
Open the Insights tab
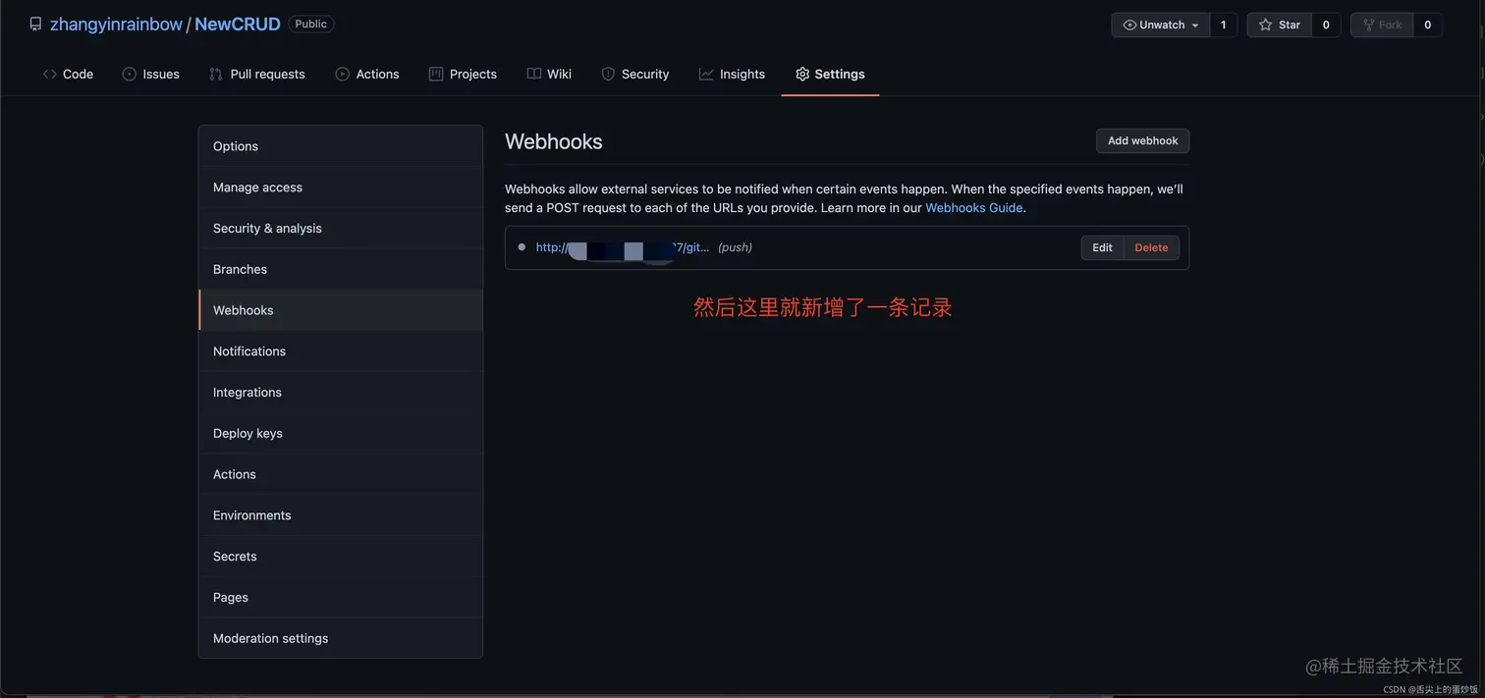[732, 74]
